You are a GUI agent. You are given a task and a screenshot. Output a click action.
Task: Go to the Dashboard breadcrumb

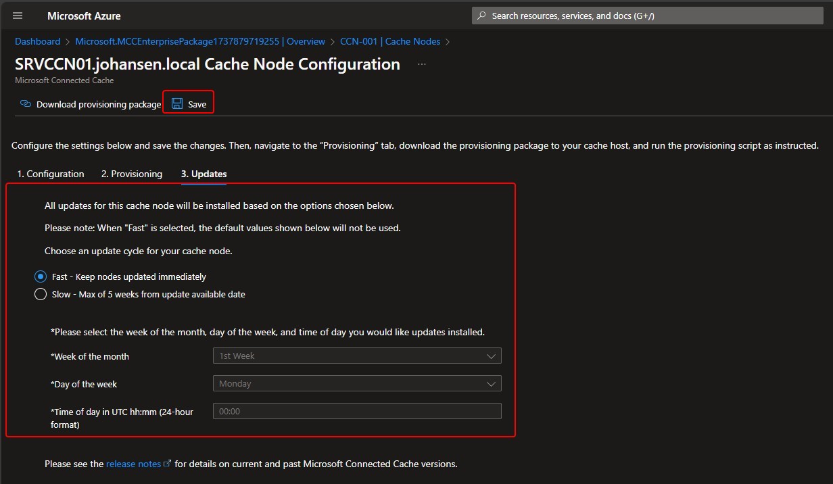click(x=38, y=41)
